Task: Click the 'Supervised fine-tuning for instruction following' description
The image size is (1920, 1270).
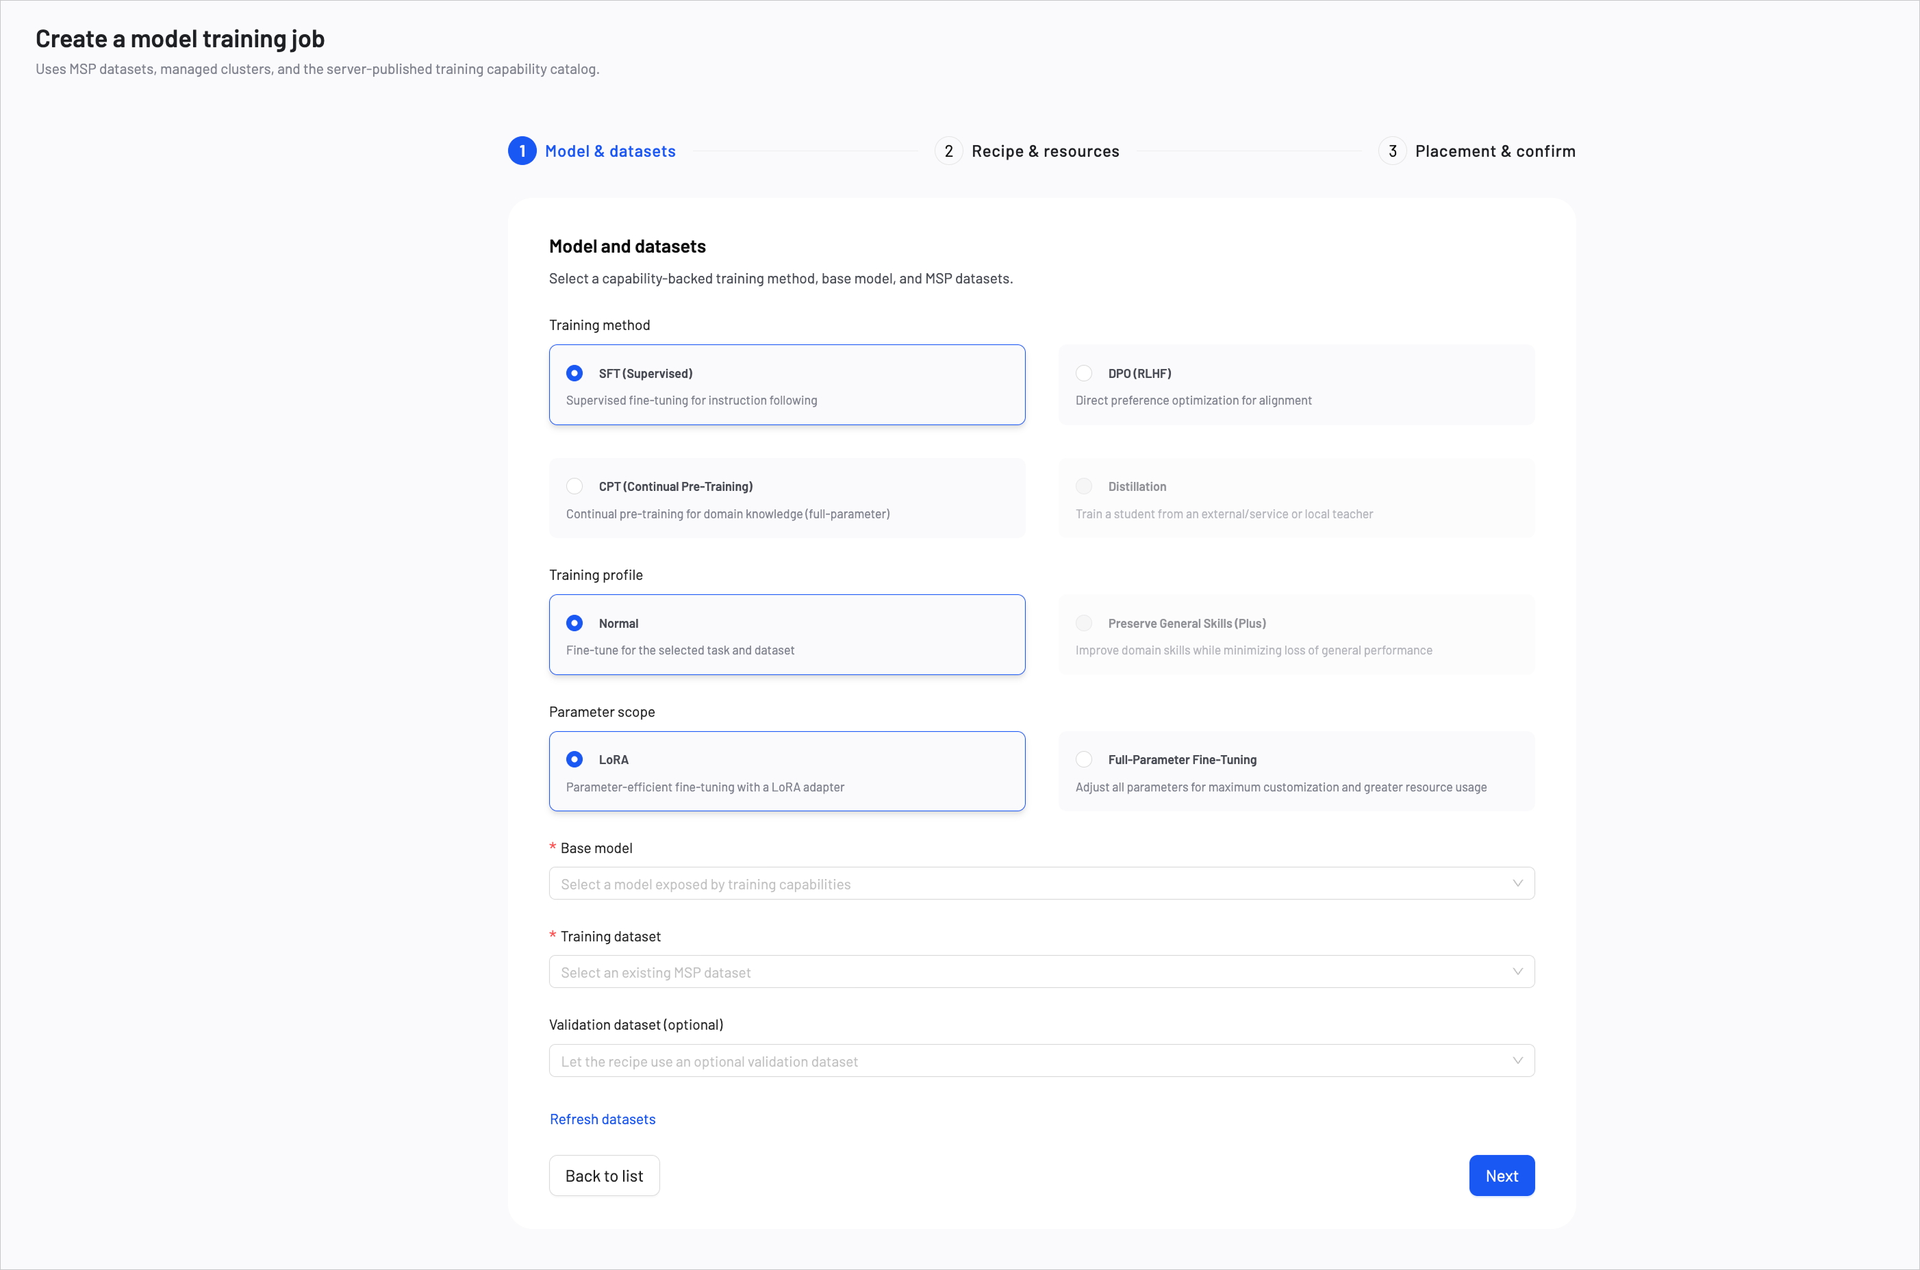Action: coord(692,401)
